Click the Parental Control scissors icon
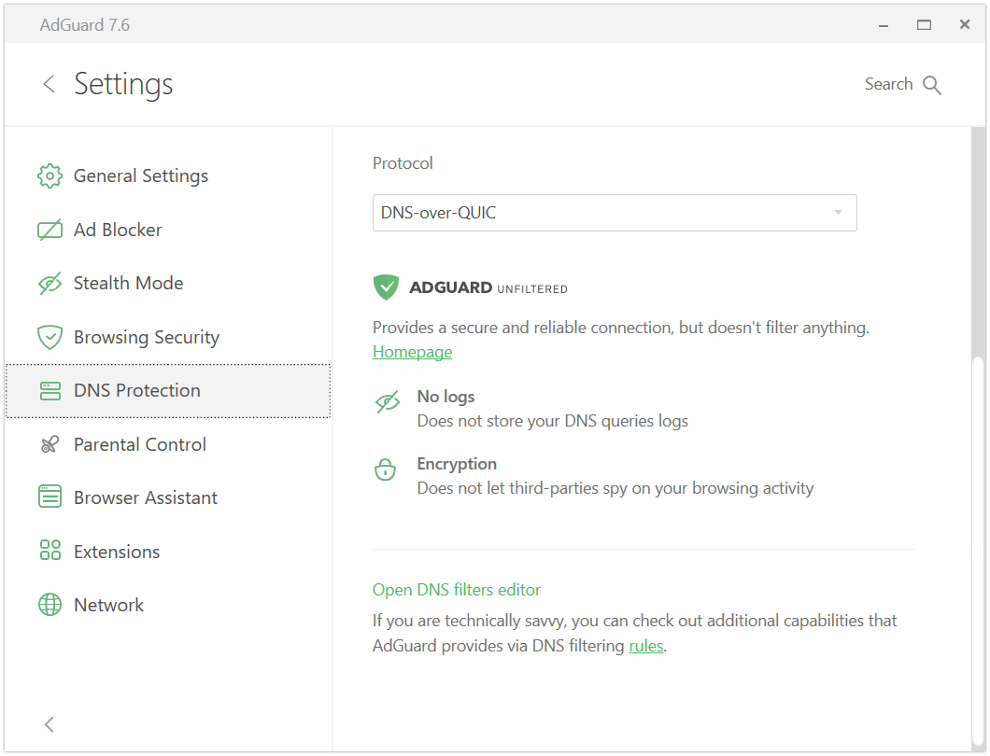Screen dimensions: 990x756 (x=49, y=445)
